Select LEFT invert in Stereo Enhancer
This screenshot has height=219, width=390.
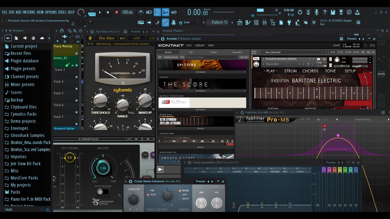tap(184, 195)
